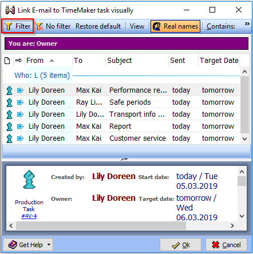Sort by the From column header
Image resolution: width=253 pixels, height=254 pixels.
point(49,61)
